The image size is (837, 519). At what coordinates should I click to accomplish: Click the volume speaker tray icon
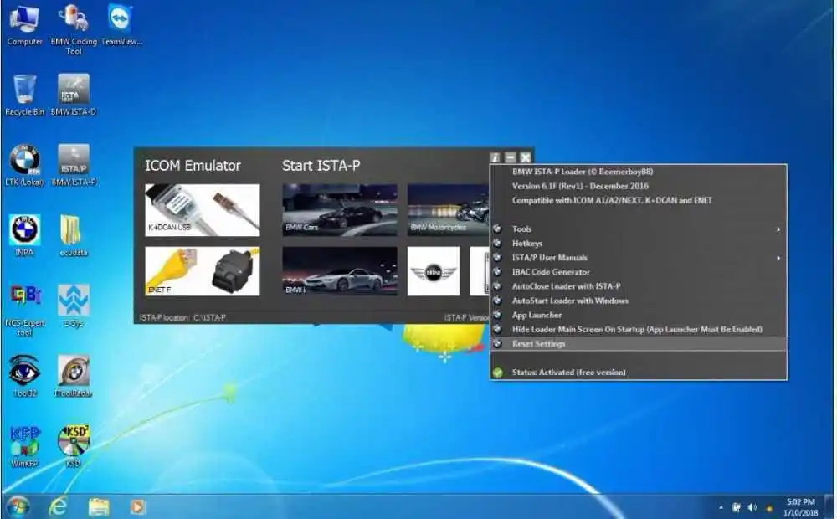(752, 507)
